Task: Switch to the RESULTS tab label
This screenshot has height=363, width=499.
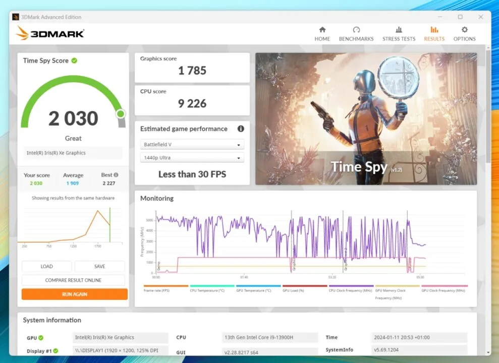Action: [434, 39]
